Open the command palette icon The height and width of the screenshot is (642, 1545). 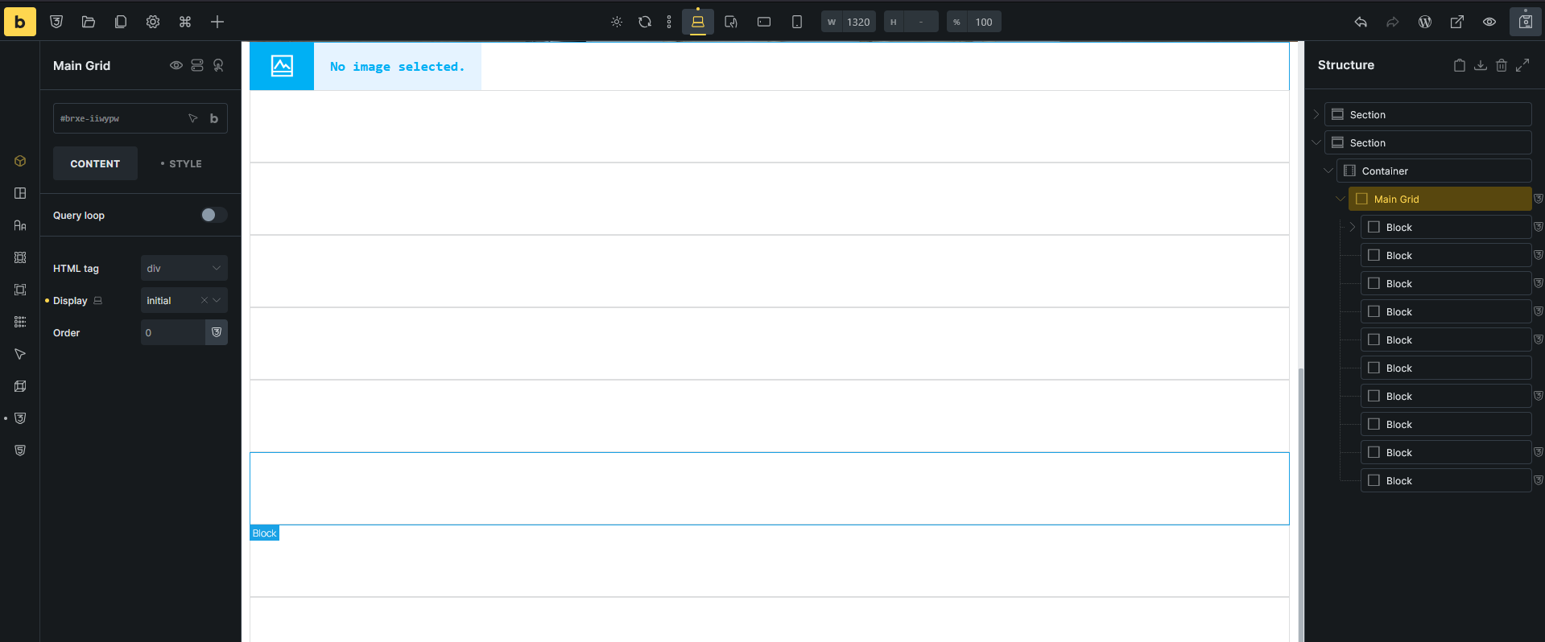[185, 22]
